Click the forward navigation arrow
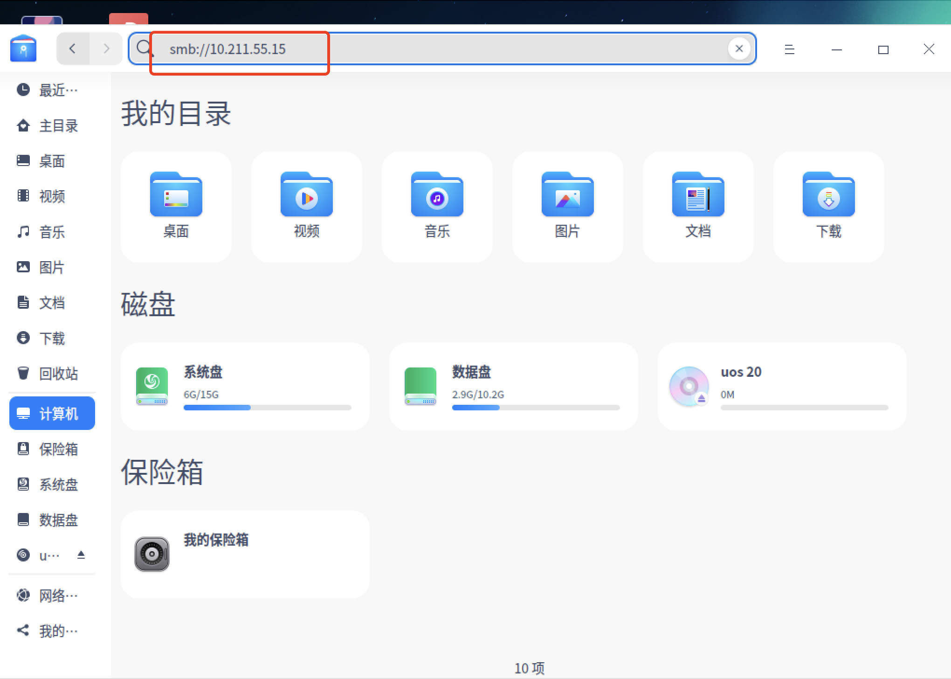The height and width of the screenshot is (679, 951). pyautogui.click(x=106, y=48)
